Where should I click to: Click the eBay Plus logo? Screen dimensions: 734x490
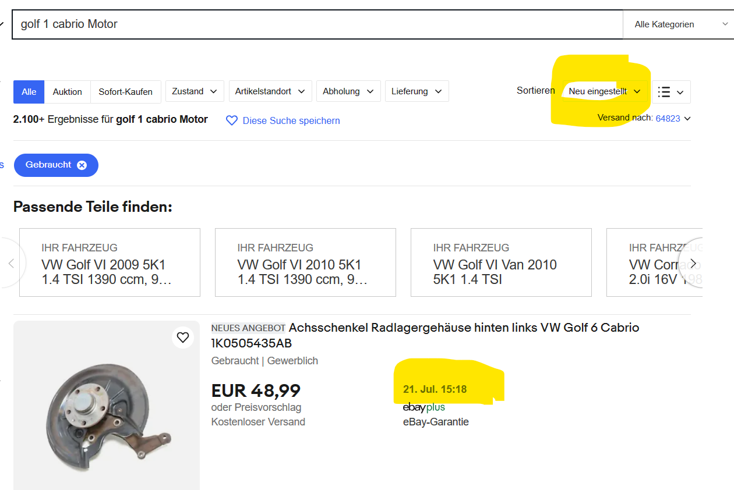point(424,407)
